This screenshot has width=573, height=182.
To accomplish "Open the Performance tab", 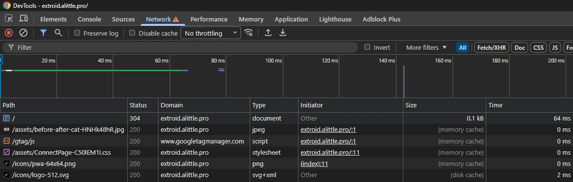I will click(209, 20).
